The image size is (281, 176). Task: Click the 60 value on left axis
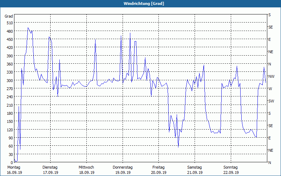(x=11, y=146)
